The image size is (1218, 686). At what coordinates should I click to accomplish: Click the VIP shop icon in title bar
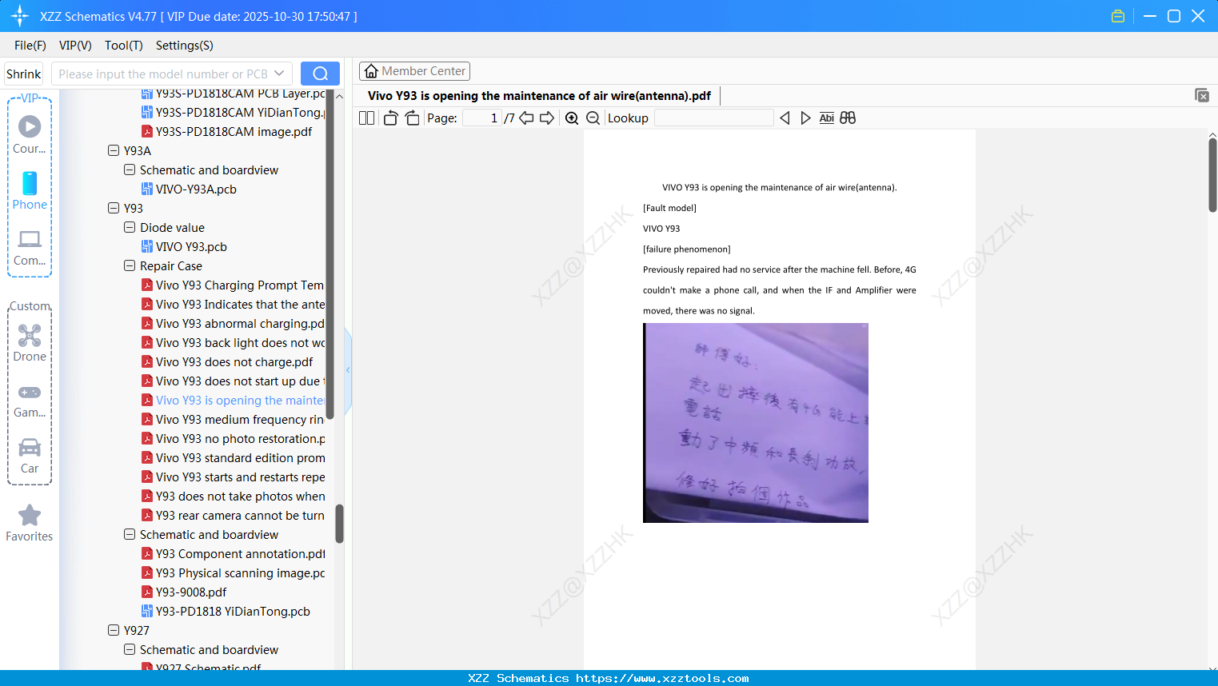[x=1118, y=16]
